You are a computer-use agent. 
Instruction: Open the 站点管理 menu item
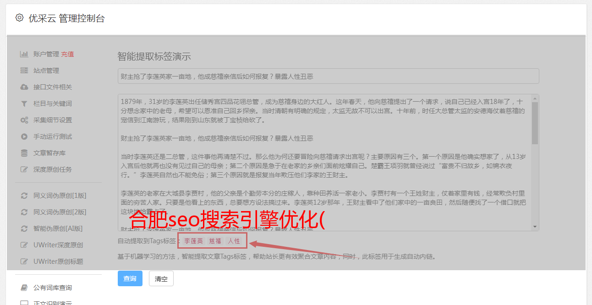[x=46, y=71]
